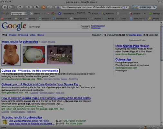Click the greyed AutoFill toolbar button
The image size is (163, 129).
[122, 14]
